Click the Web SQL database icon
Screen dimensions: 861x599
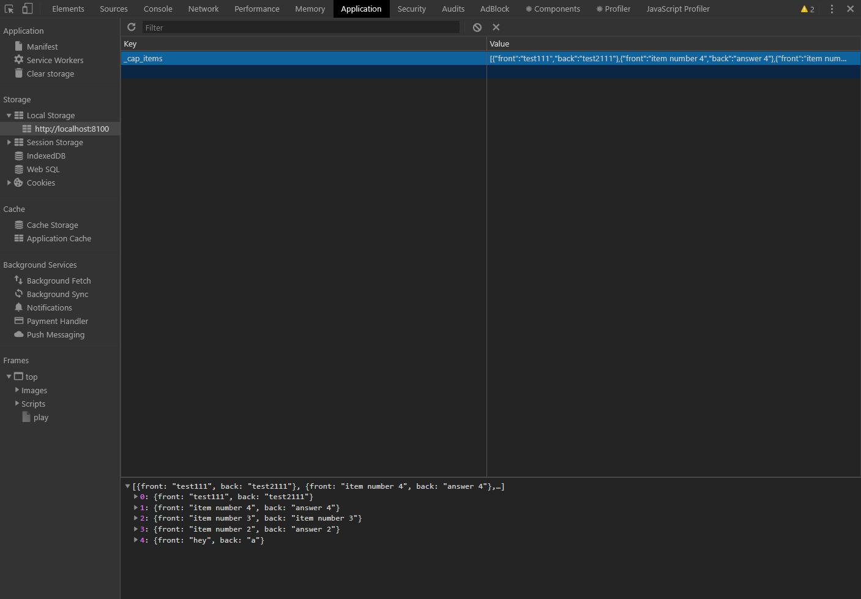19,169
